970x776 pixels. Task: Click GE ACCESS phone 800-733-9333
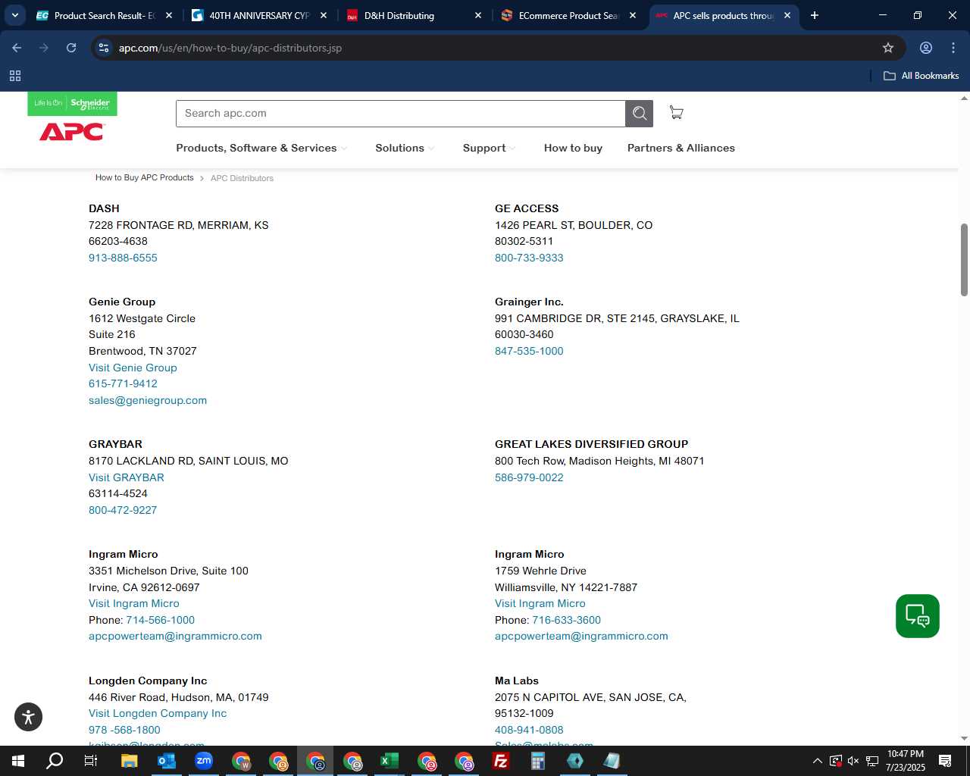tap(529, 258)
